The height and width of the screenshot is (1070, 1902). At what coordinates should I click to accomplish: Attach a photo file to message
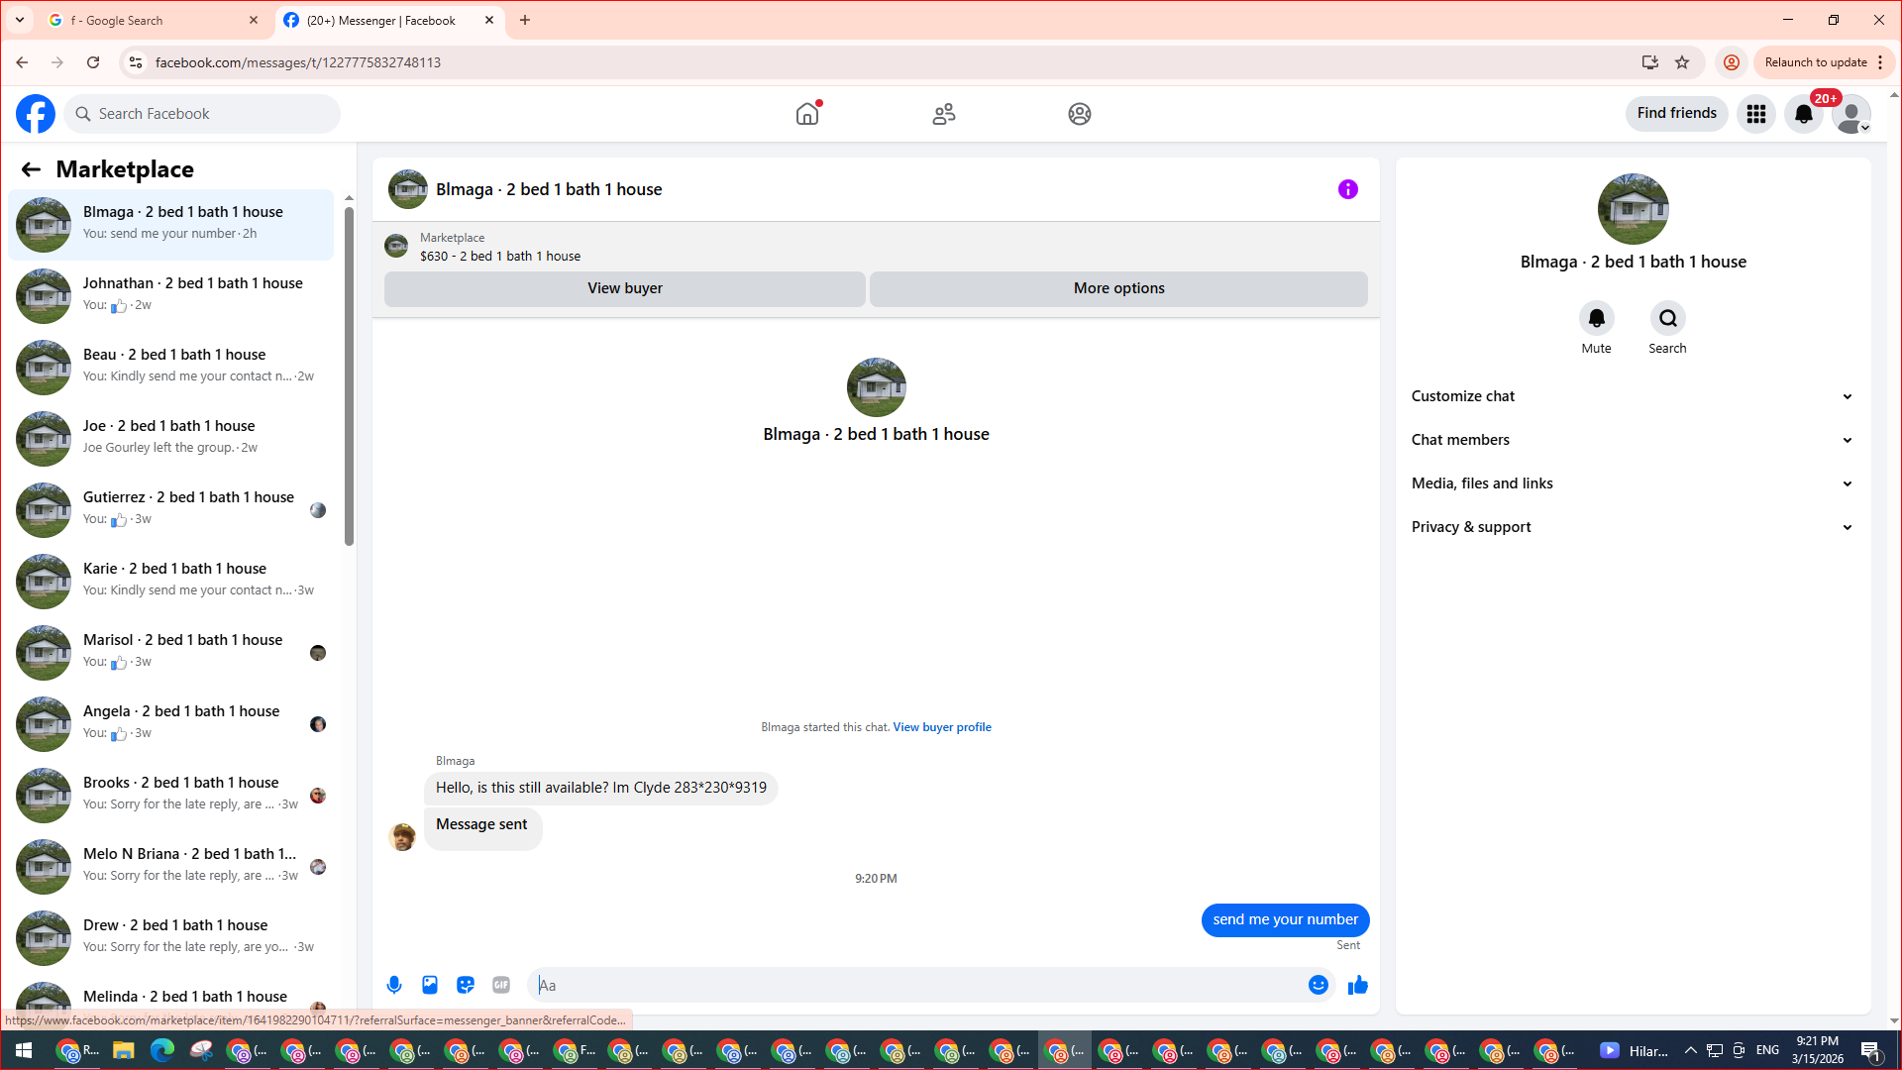[x=430, y=985]
